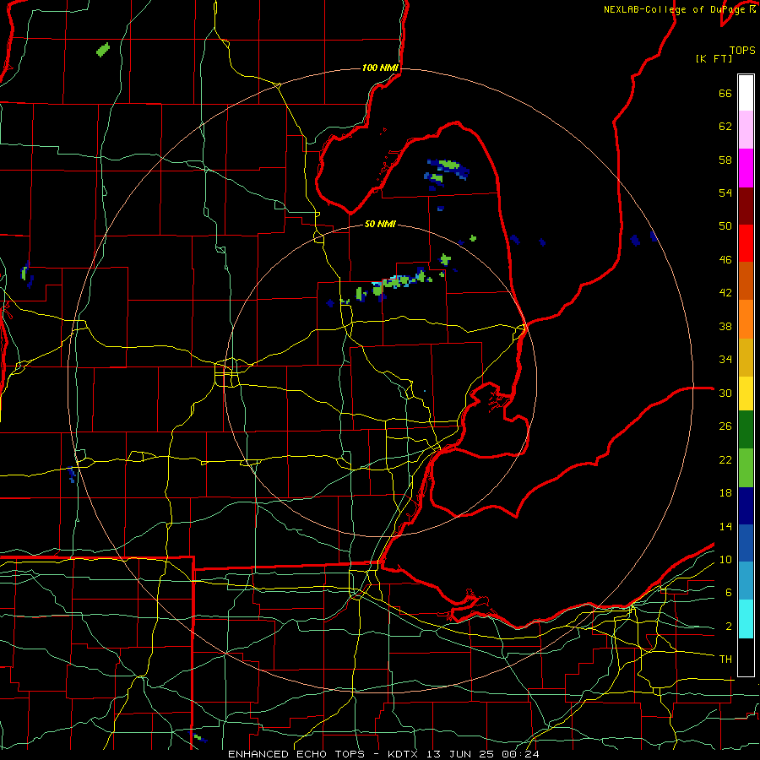Click the 66 legend value

[x=725, y=93]
